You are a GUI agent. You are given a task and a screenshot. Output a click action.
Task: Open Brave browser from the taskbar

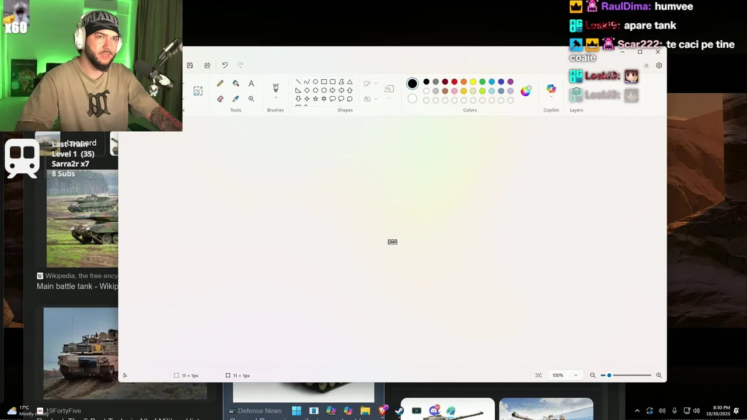point(382,411)
